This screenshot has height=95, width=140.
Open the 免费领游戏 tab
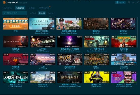coord(44,8)
